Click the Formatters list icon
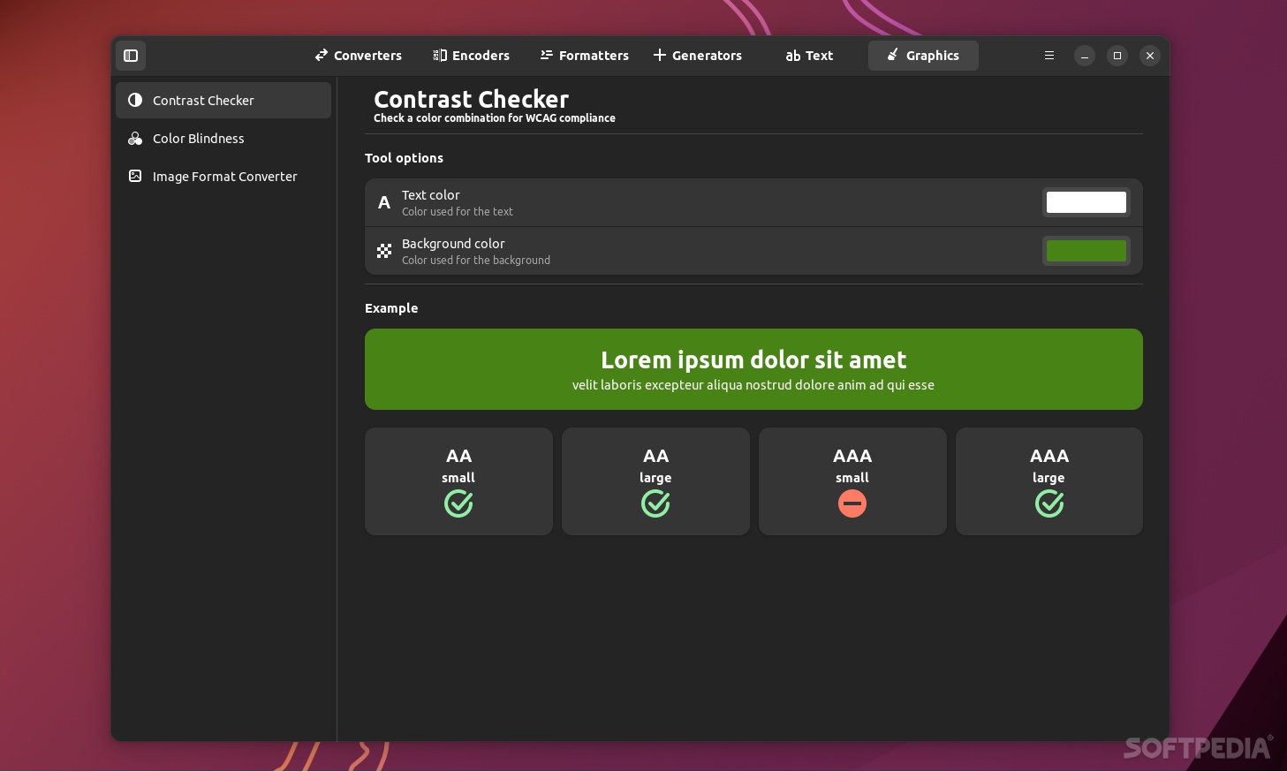This screenshot has width=1287, height=772. [547, 55]
